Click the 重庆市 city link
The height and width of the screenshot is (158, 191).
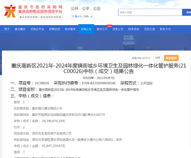(x=78, y=16)
